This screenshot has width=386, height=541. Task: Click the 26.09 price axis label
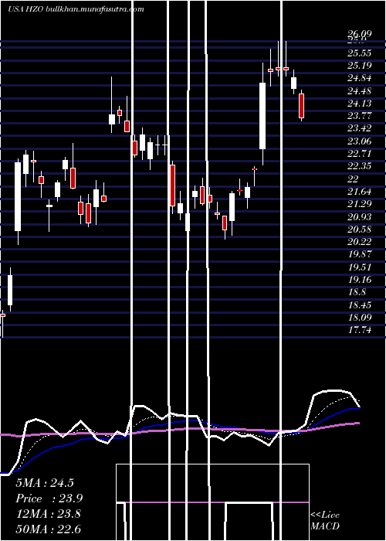pyautogui.click(x=359, y=34)
